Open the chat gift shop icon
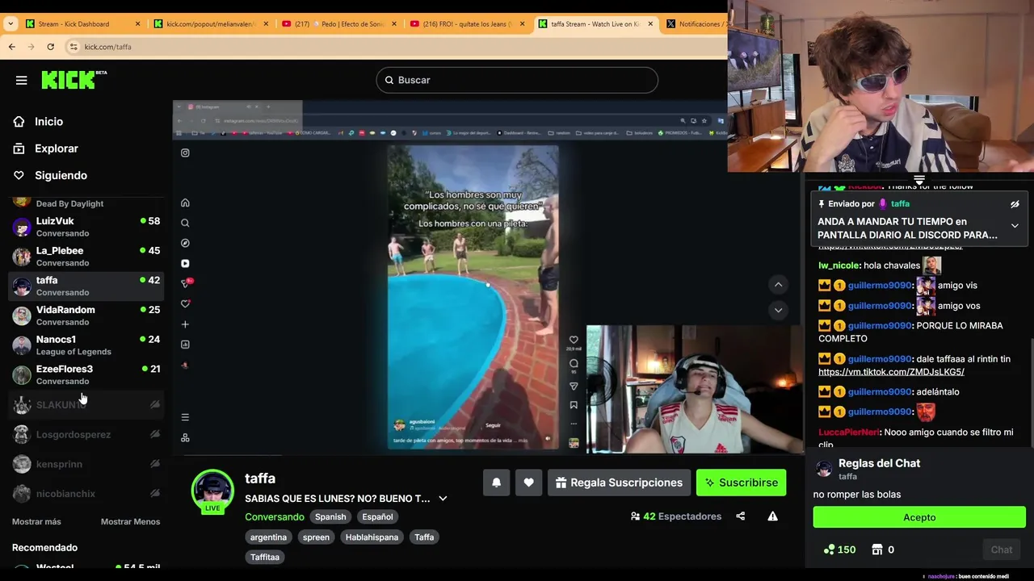Image resolution: width=1034 pixels, height=581 pixels. (877, 550)
